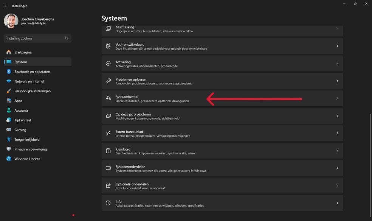
Task: Click the Activering checkmark icon
Action: [x=108, y=64]
